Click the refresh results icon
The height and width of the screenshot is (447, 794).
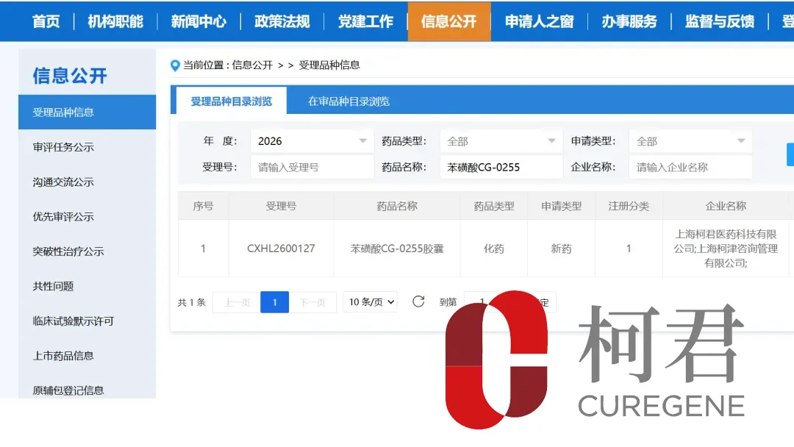click(x=419, y=301)
